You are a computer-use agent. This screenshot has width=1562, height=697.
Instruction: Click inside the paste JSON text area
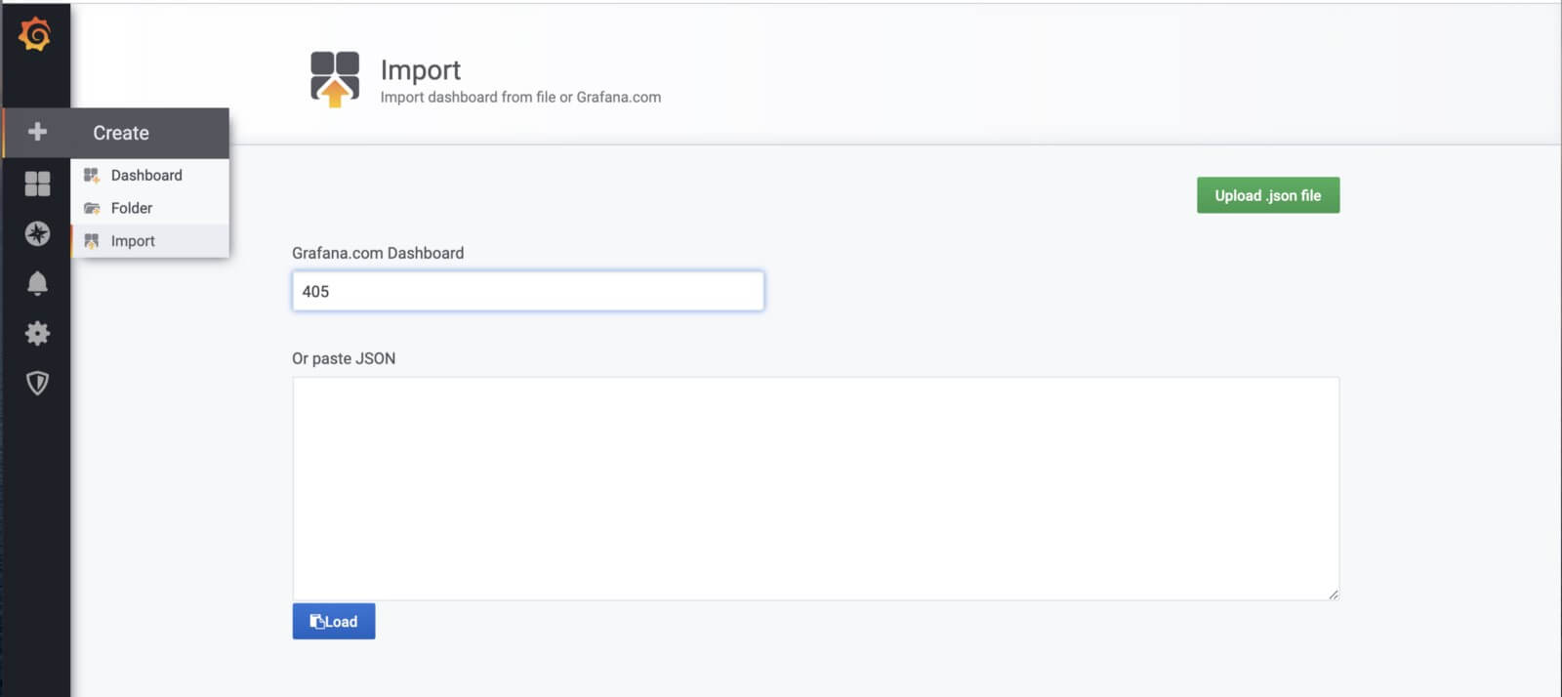point(815,488)
